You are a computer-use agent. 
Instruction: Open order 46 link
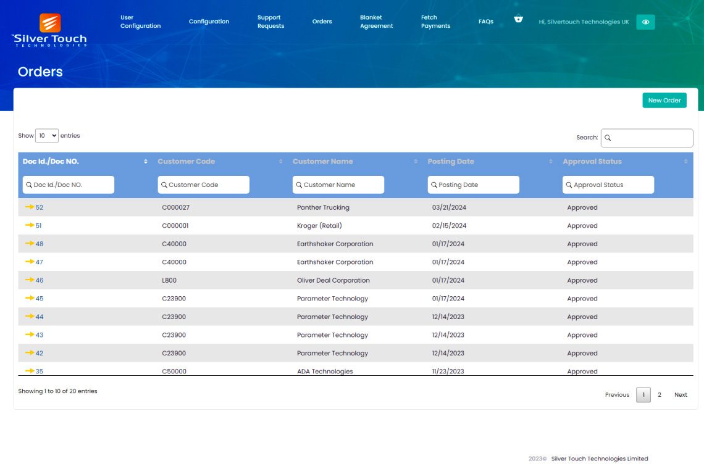(40, 280)
